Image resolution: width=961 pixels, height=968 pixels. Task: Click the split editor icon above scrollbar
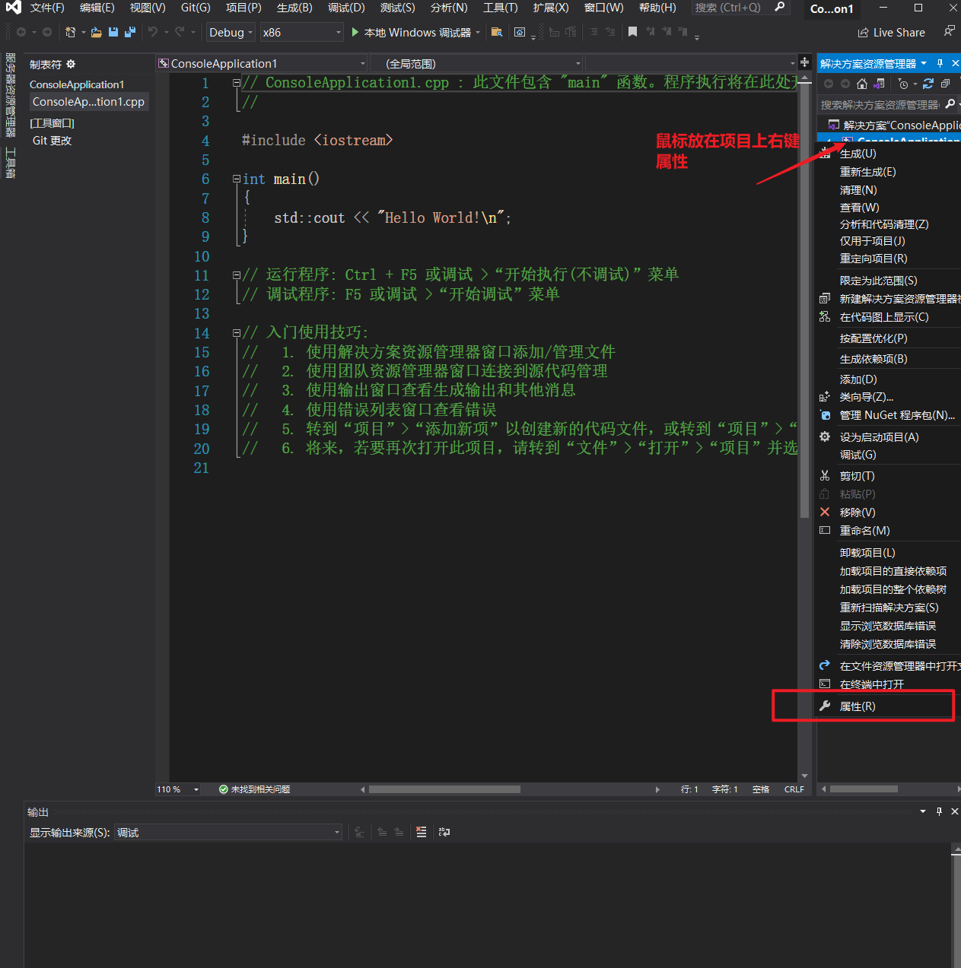click(x=804, y=62)
